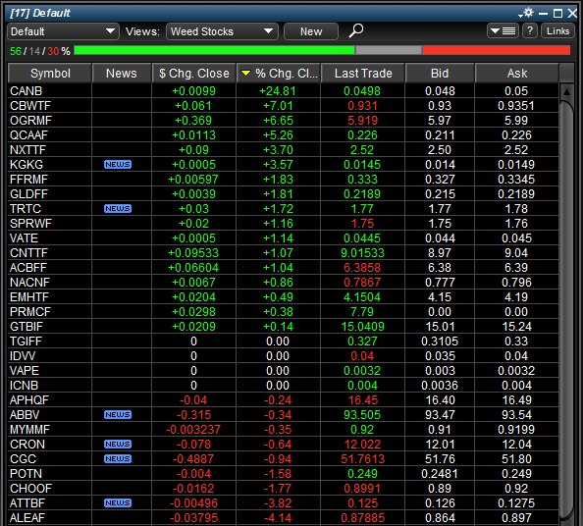Select the FFRMF symbol
The width and height of the screenshot is (583, 526).
(28, 180)
